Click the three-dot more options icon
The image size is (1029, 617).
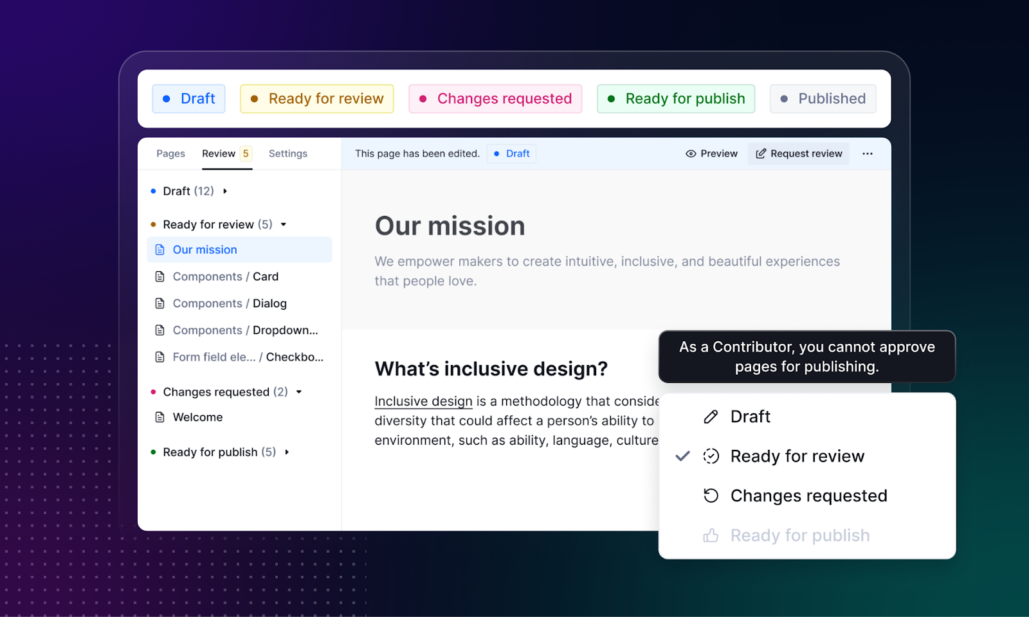pyautogui.click(x=867, y=154)
